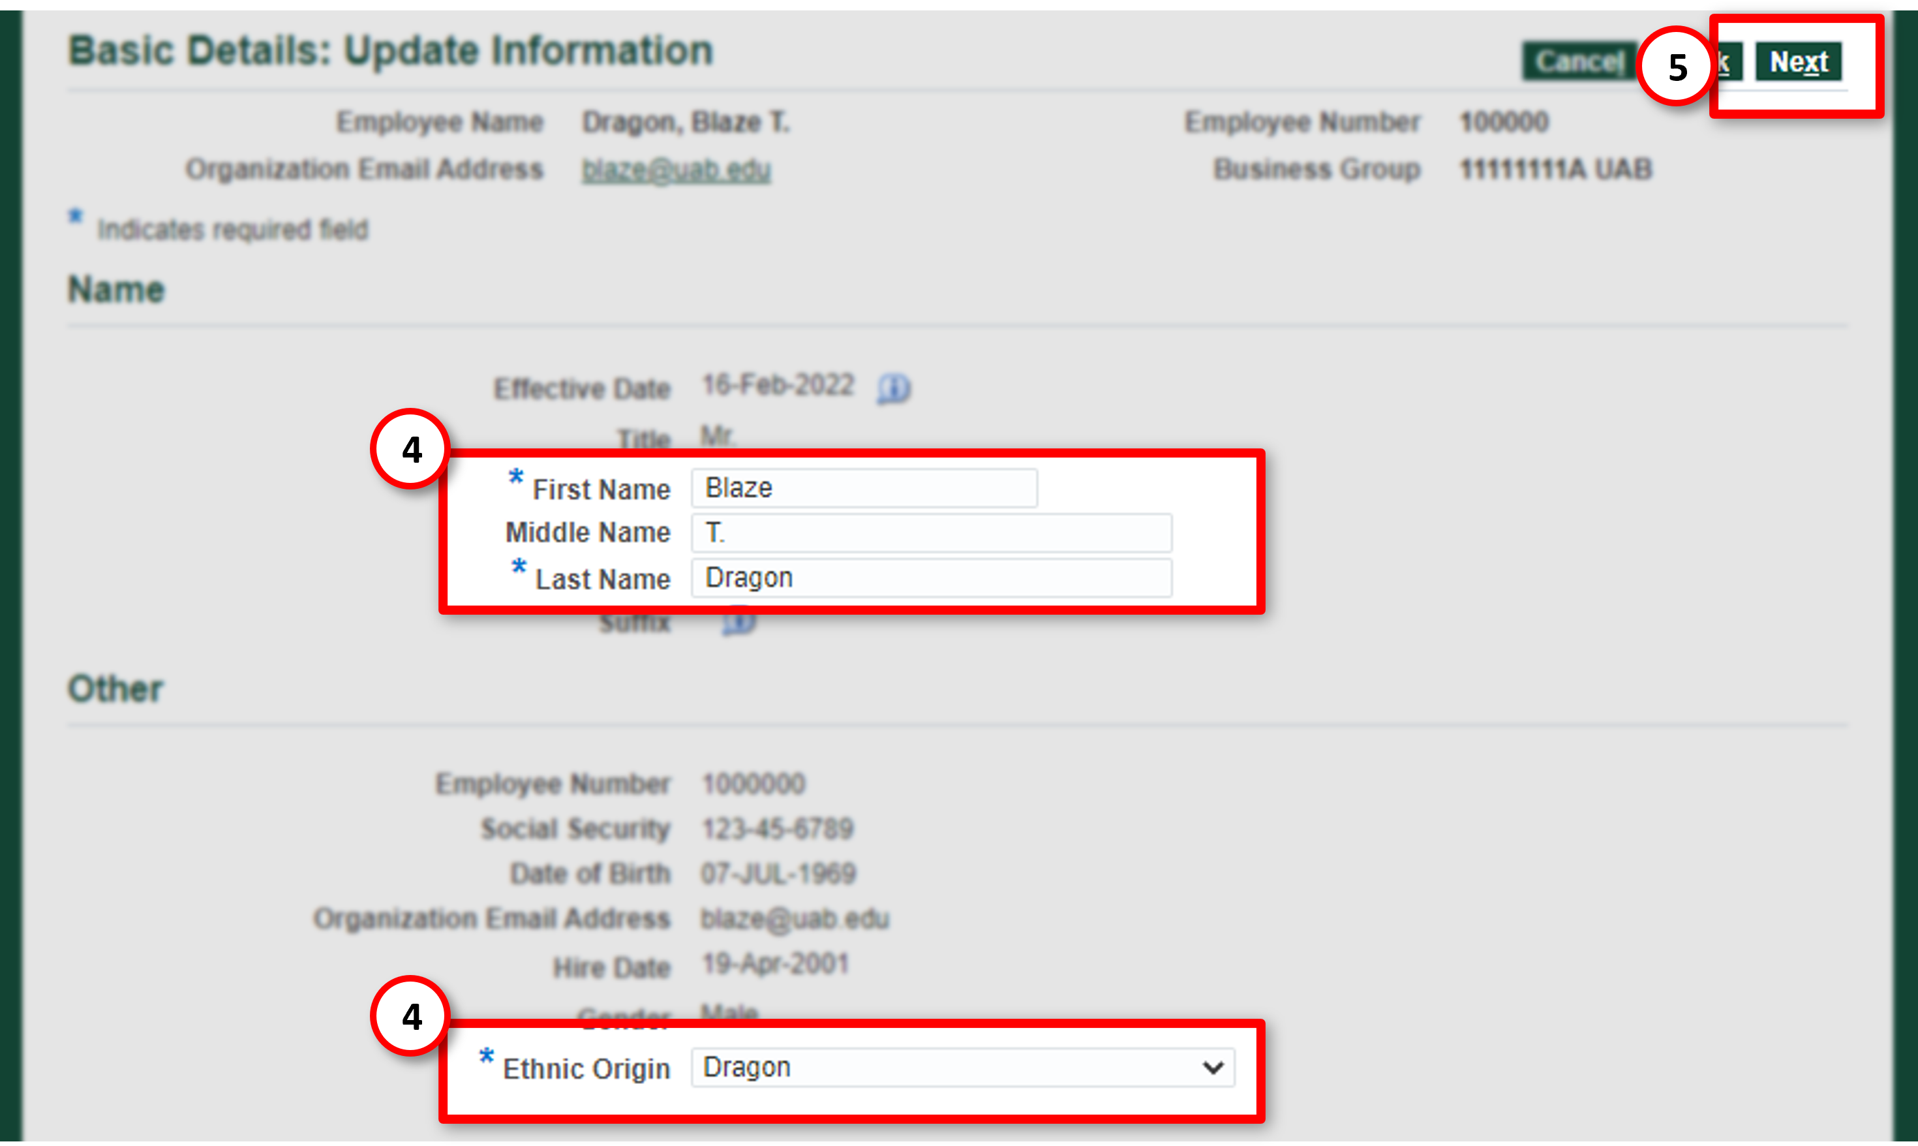Click the Name section heading

pyautogui.click(x=117, y=290)
